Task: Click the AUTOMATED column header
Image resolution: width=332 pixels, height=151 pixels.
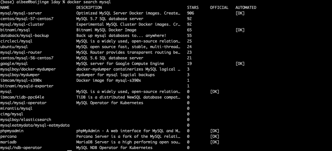Action: [246, 8]
